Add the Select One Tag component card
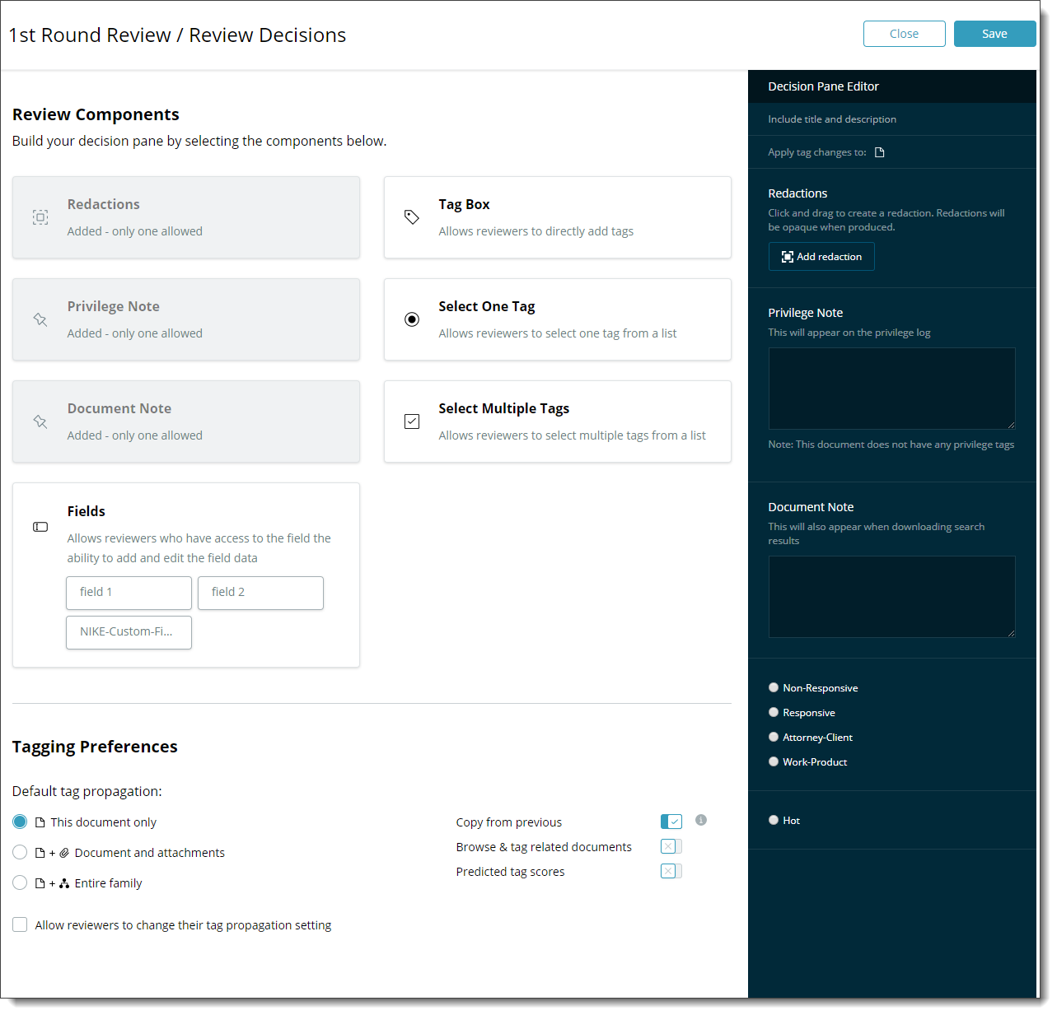The width and height of the screenshot is (1057, 1015). [x=558, y=319]
